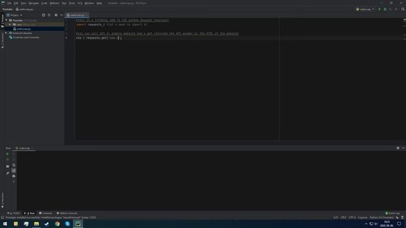Screen dimensions: 406x228
Task: Open the Event Log
Action: click(x=393, y=213)
